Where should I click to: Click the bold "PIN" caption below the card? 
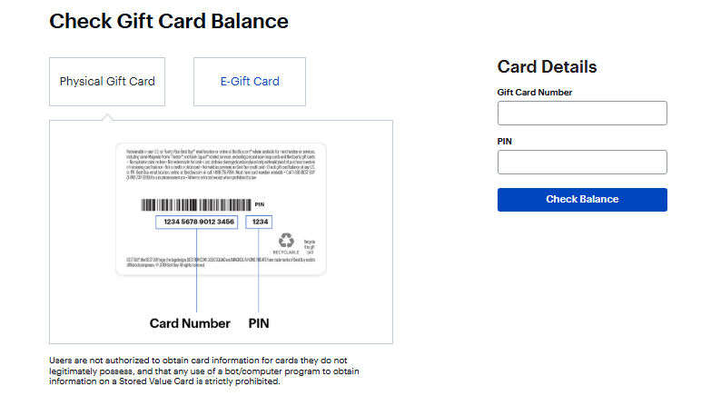pos(259,322)
